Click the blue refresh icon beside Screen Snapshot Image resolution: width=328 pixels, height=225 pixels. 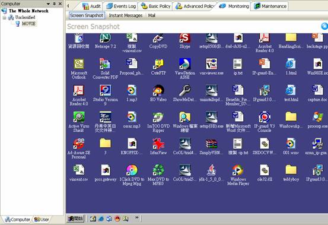(x=324, y=26)
